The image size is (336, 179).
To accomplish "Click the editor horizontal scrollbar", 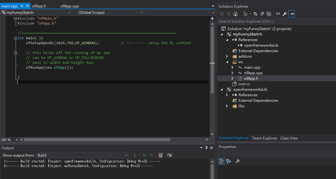I will click(97, 140).
